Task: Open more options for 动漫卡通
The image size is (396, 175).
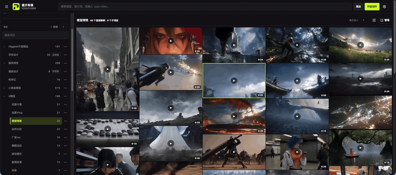Action: coord(66,105)
